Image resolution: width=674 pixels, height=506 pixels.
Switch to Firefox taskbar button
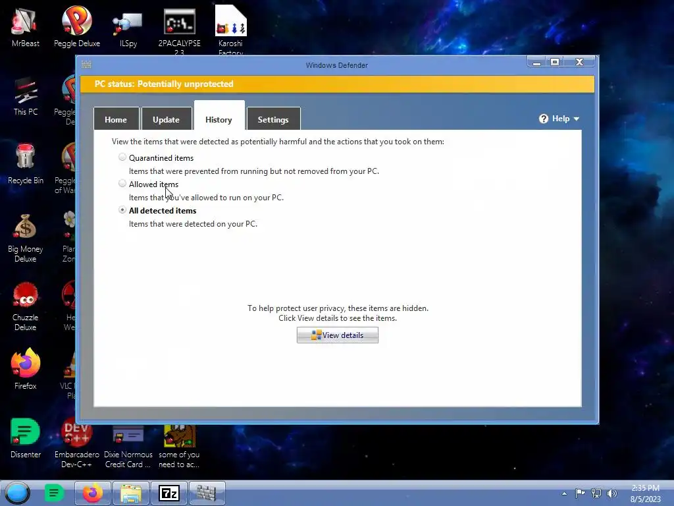(x=92, y=493)
